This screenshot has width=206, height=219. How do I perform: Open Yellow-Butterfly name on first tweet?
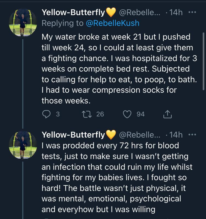[73, 12]
